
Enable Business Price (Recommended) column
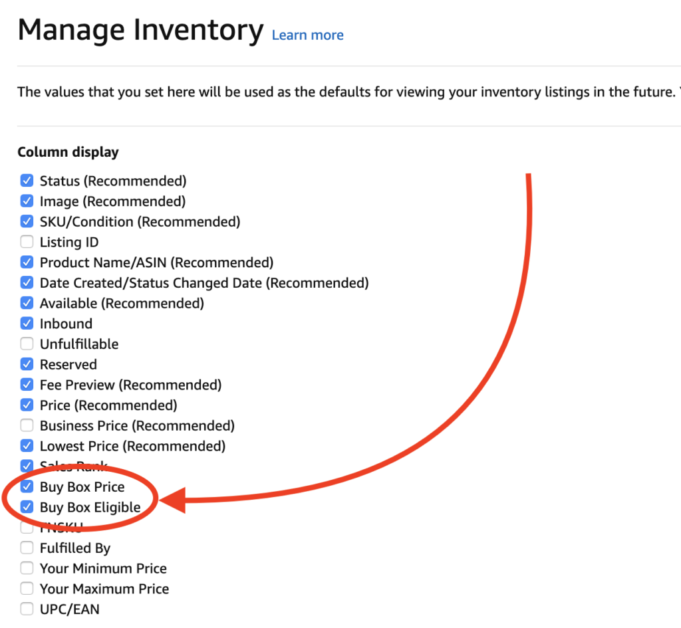27,425
